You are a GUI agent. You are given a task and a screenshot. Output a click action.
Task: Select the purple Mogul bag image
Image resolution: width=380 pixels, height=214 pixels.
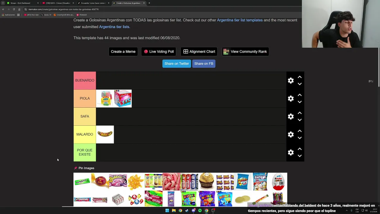coord(207,199)
